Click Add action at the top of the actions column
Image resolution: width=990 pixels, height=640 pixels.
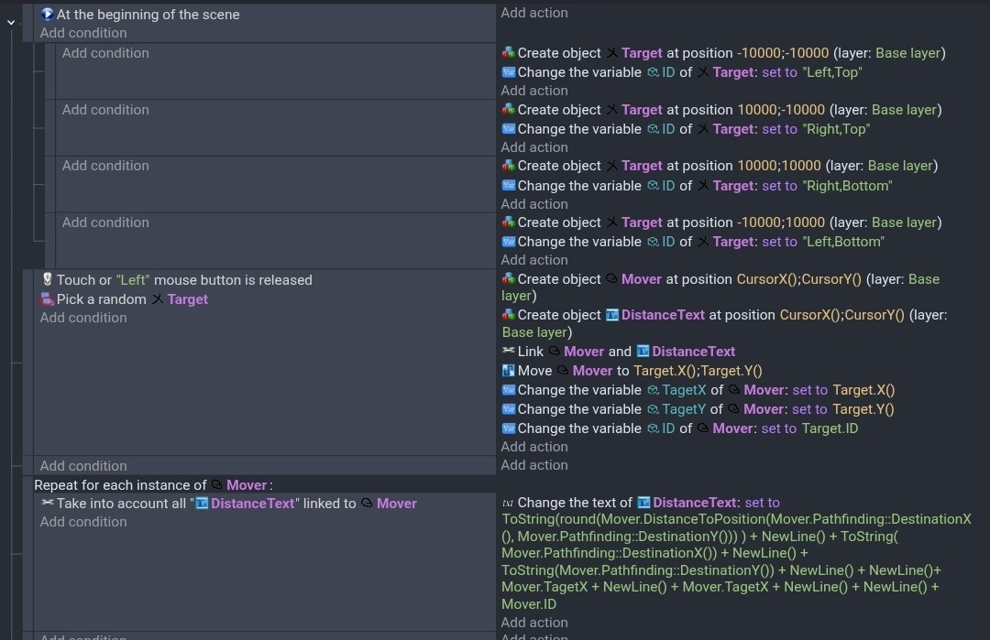(x=534, y=13)
